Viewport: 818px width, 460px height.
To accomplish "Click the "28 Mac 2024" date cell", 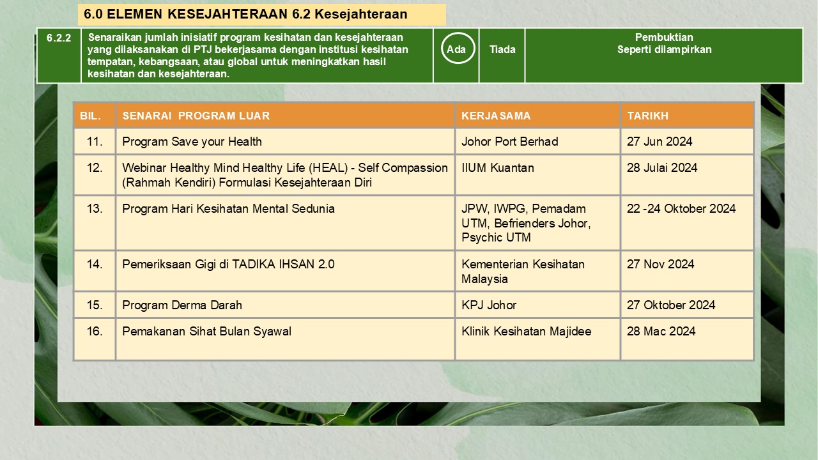I will pos(661,331).
